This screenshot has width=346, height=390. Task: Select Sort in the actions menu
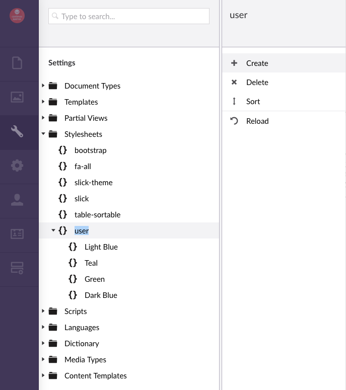[x=253, y=102]
